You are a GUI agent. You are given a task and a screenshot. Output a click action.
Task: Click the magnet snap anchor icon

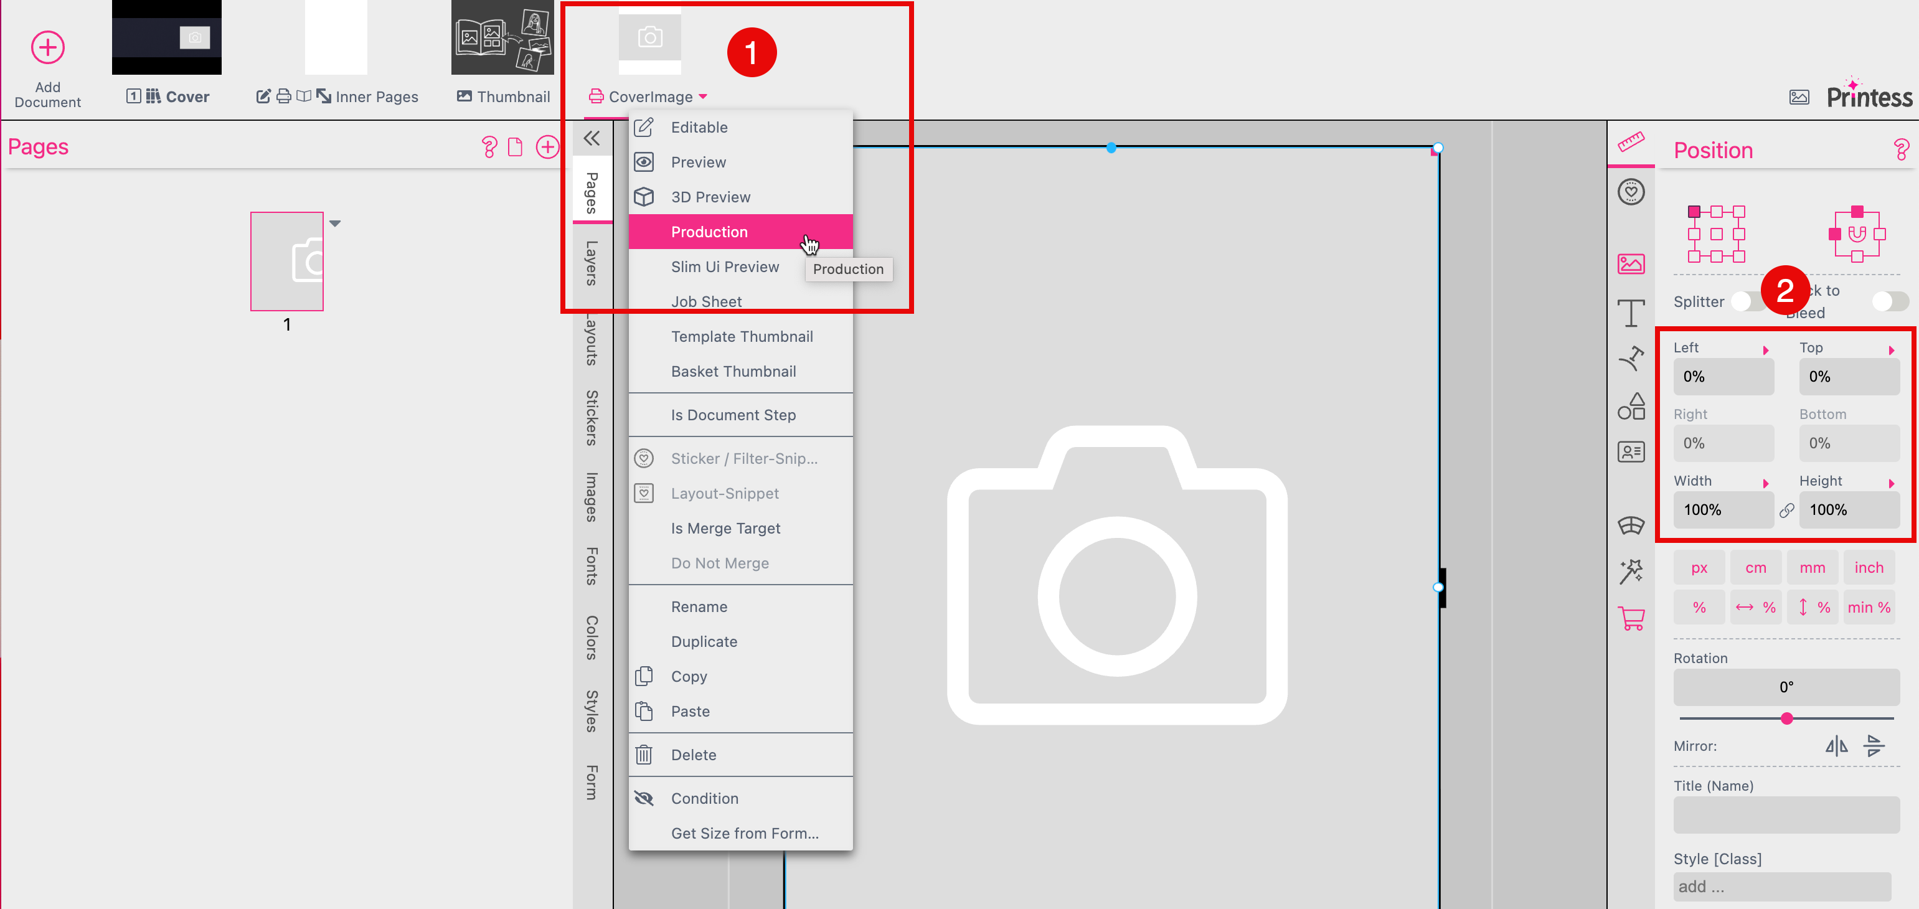point(1857,234)
